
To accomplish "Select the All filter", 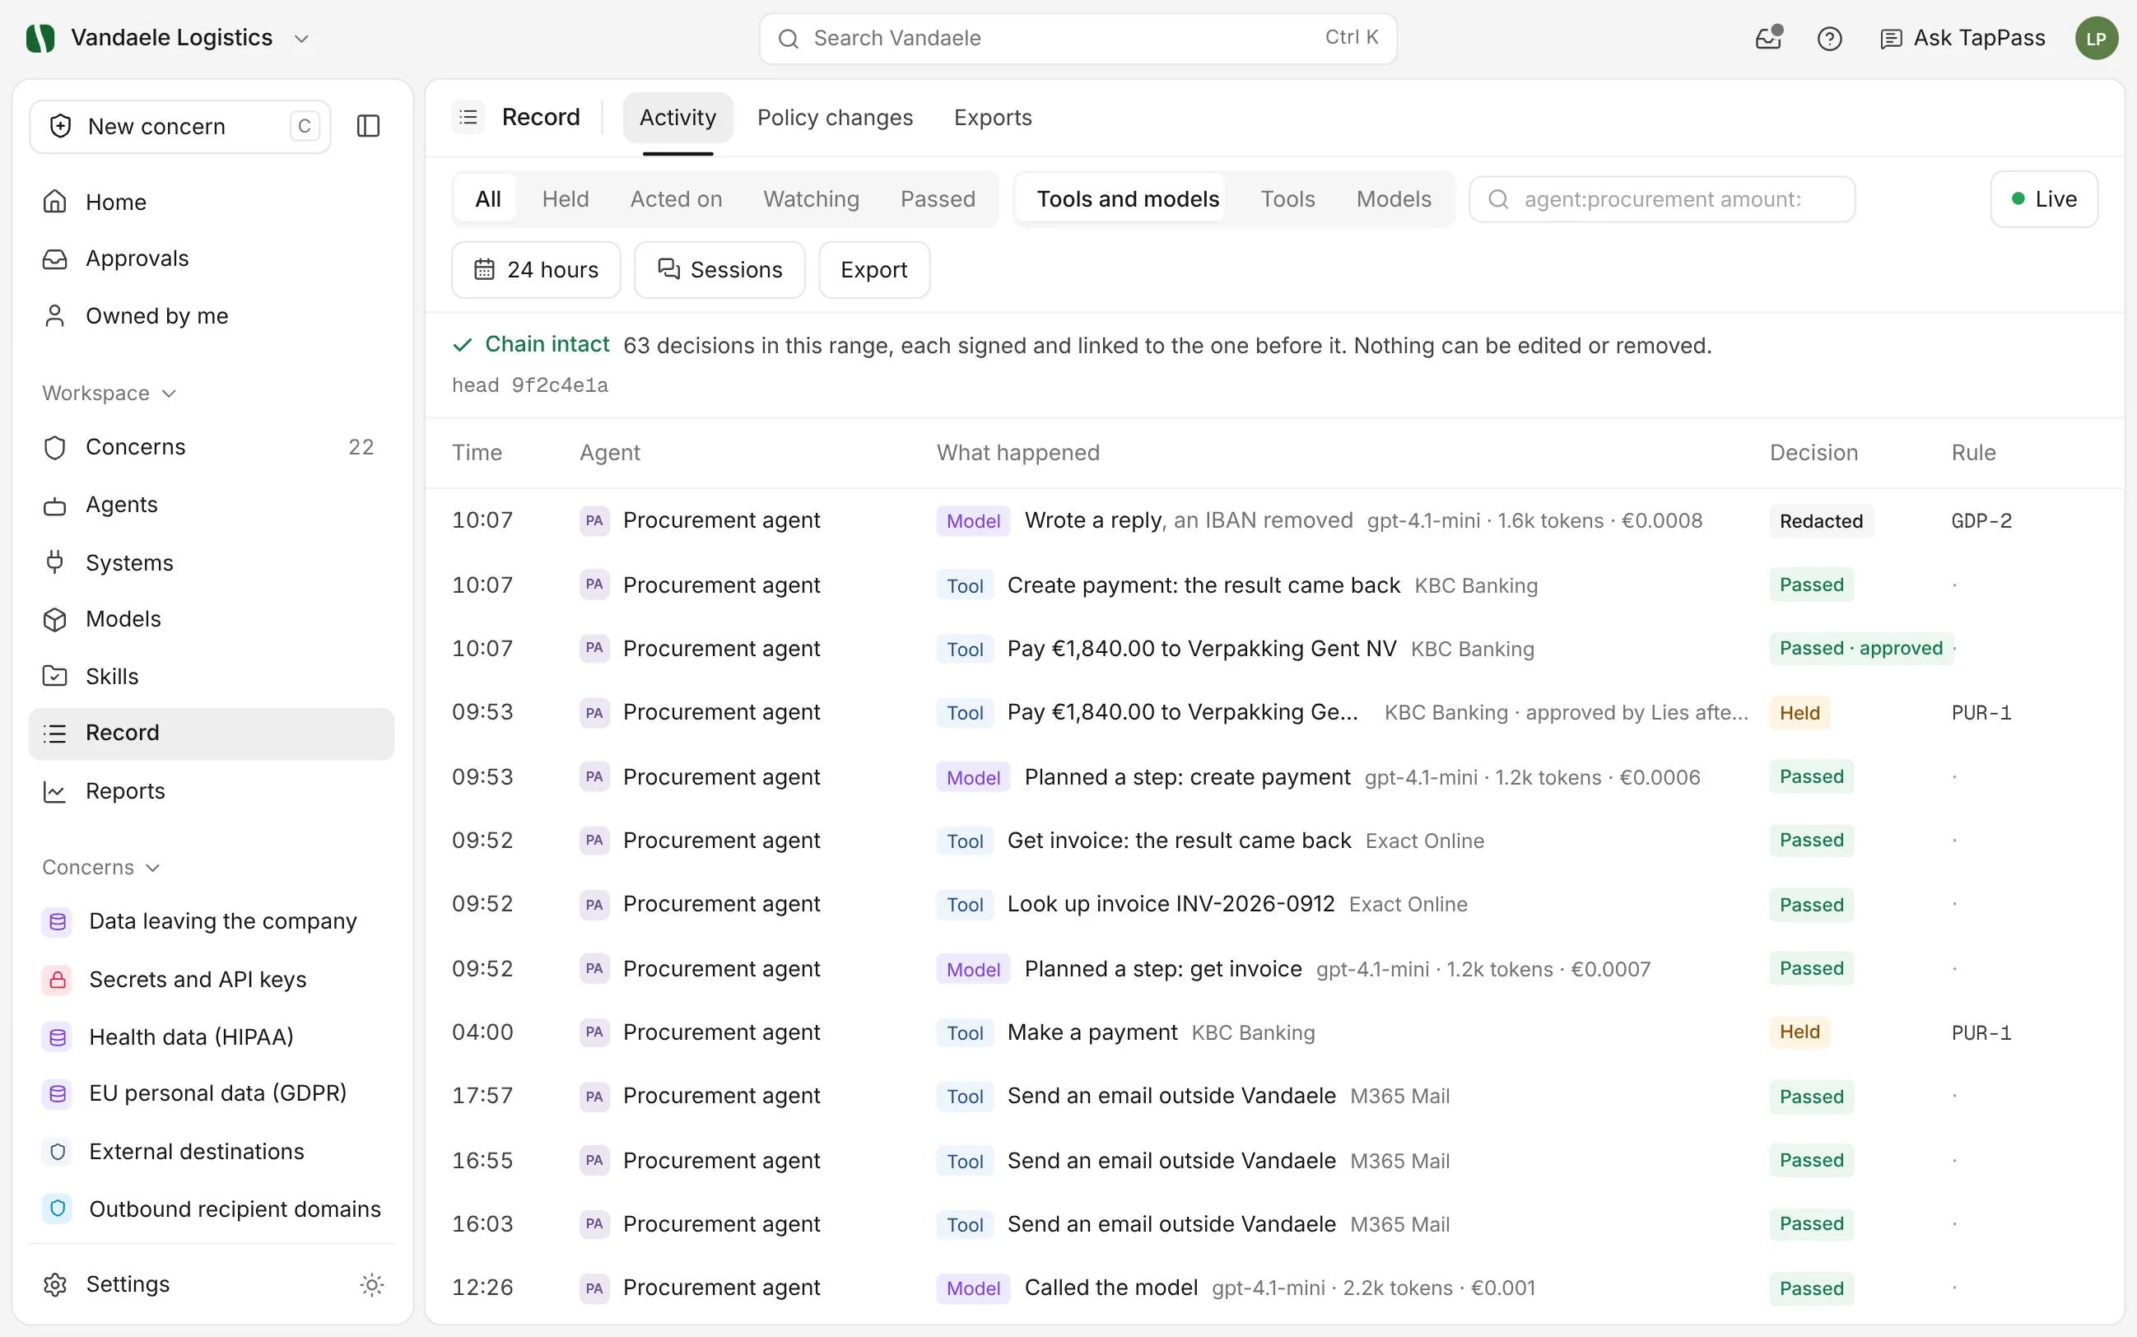I will [487, 199].
